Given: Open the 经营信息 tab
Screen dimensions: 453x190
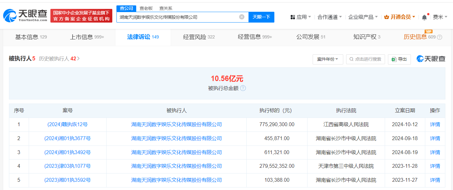Looking at the screenshot, I should (x=255, y=37).
